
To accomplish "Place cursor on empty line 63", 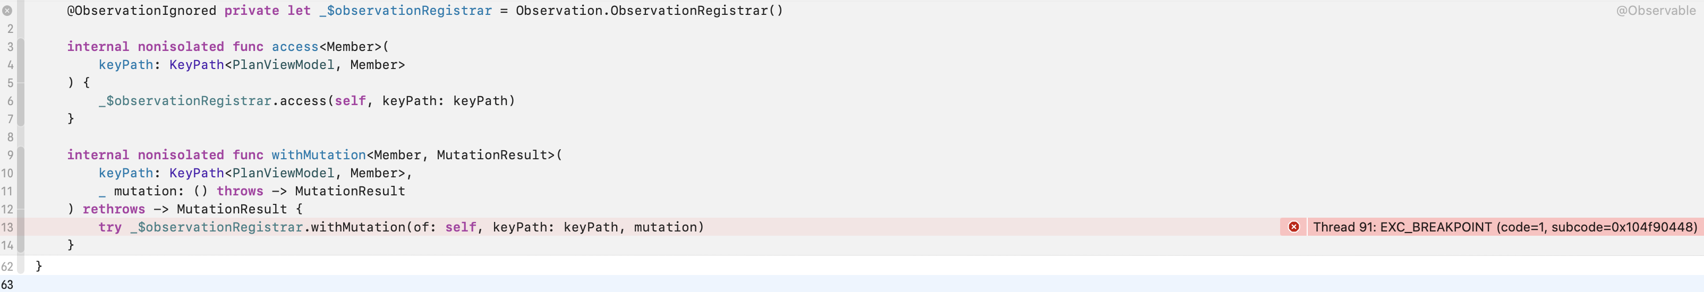I will 860,284.
